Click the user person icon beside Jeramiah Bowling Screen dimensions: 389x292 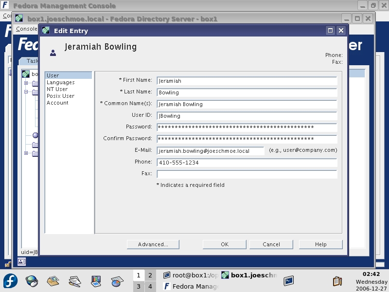[53, 53]
